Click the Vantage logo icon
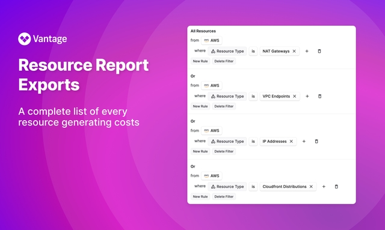385x230 pixels. (24, 39)
